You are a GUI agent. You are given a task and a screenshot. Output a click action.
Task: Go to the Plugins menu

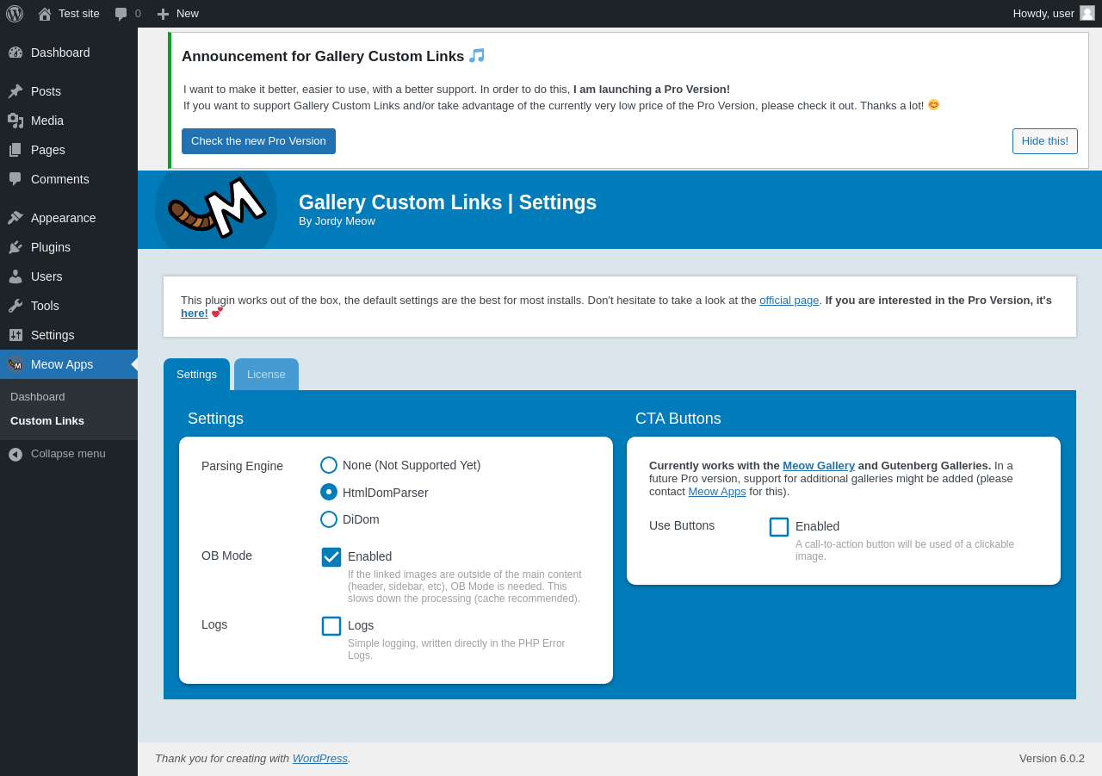point(69,247)
